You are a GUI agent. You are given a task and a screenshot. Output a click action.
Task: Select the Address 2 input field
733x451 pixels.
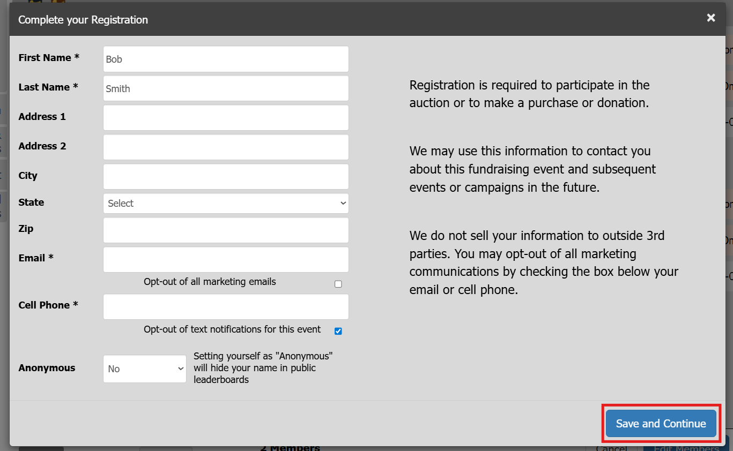[x=226, y=147]
